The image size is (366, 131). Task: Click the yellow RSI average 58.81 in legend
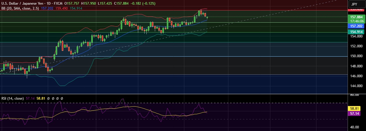click(40, 98)
